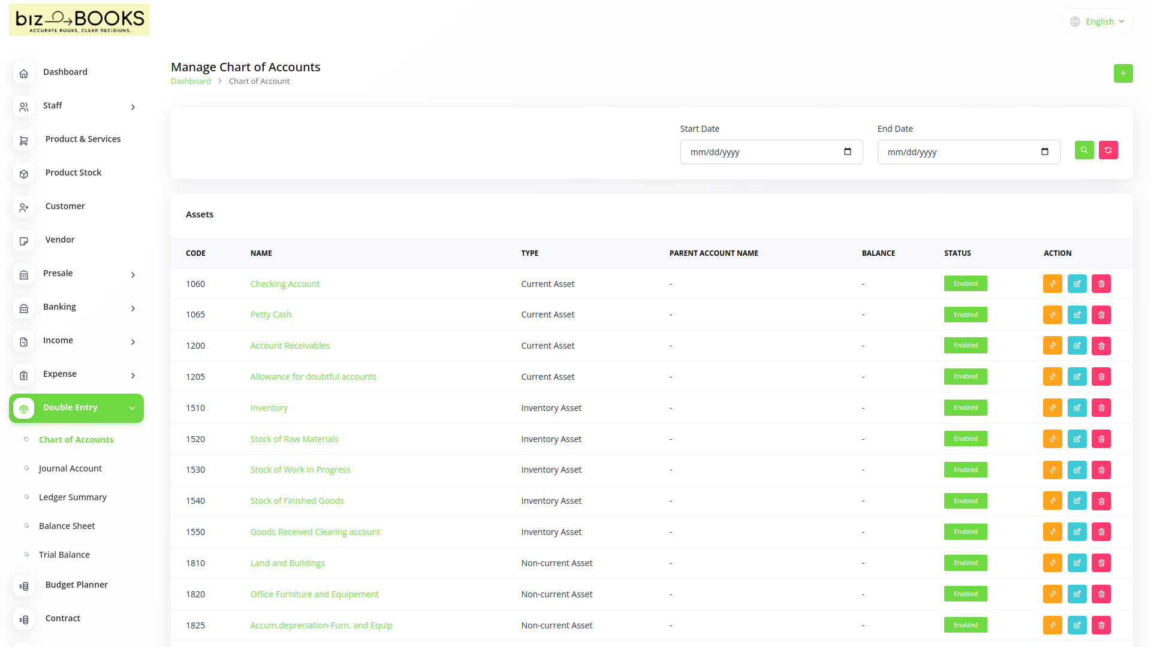The width and height of the screenshot is (1151, 647).
Task: Click the Dashboard breadcrumb link
Action: [191, 81]
